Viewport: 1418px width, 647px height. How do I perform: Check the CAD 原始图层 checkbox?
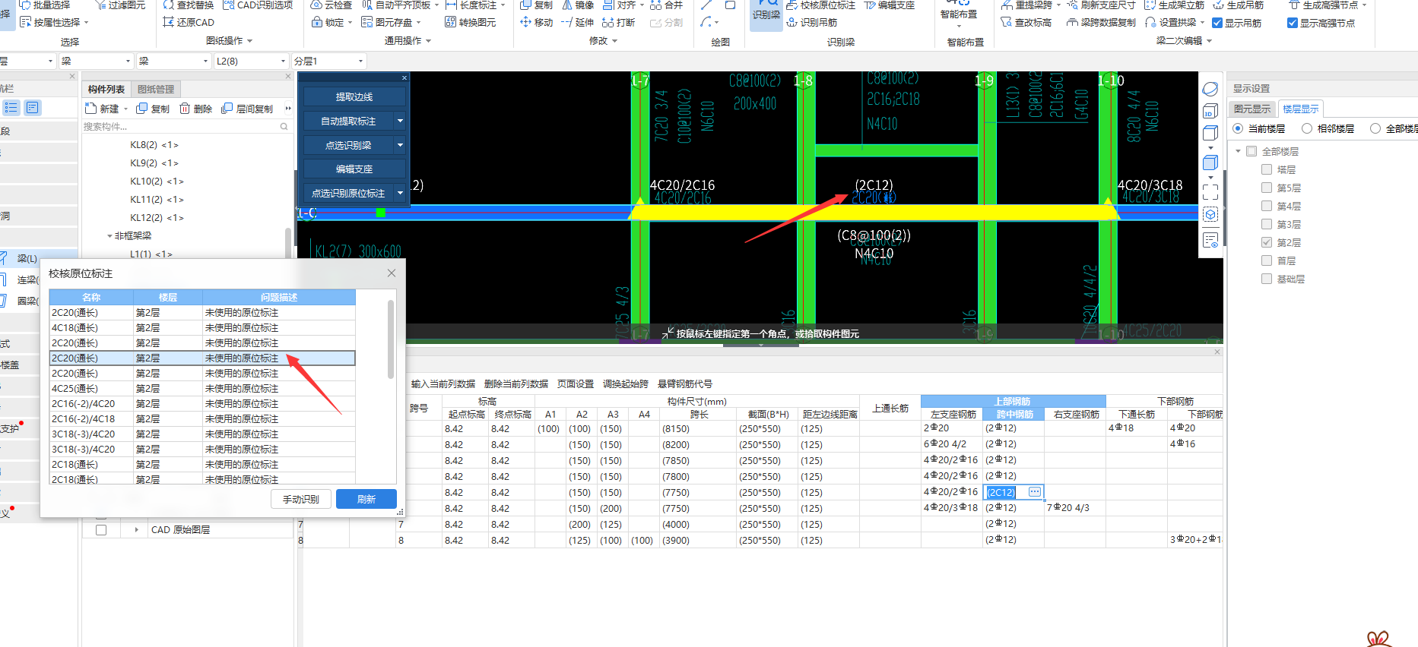click(101, 530)
